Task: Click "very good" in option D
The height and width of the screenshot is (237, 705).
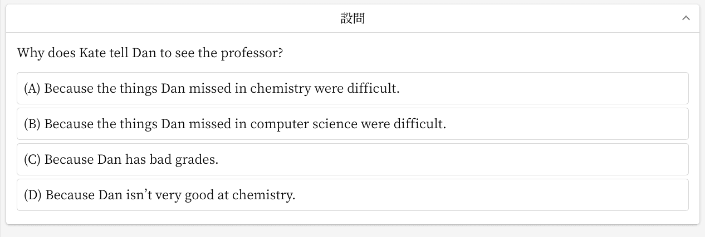Action: click(x=188, y=195)
